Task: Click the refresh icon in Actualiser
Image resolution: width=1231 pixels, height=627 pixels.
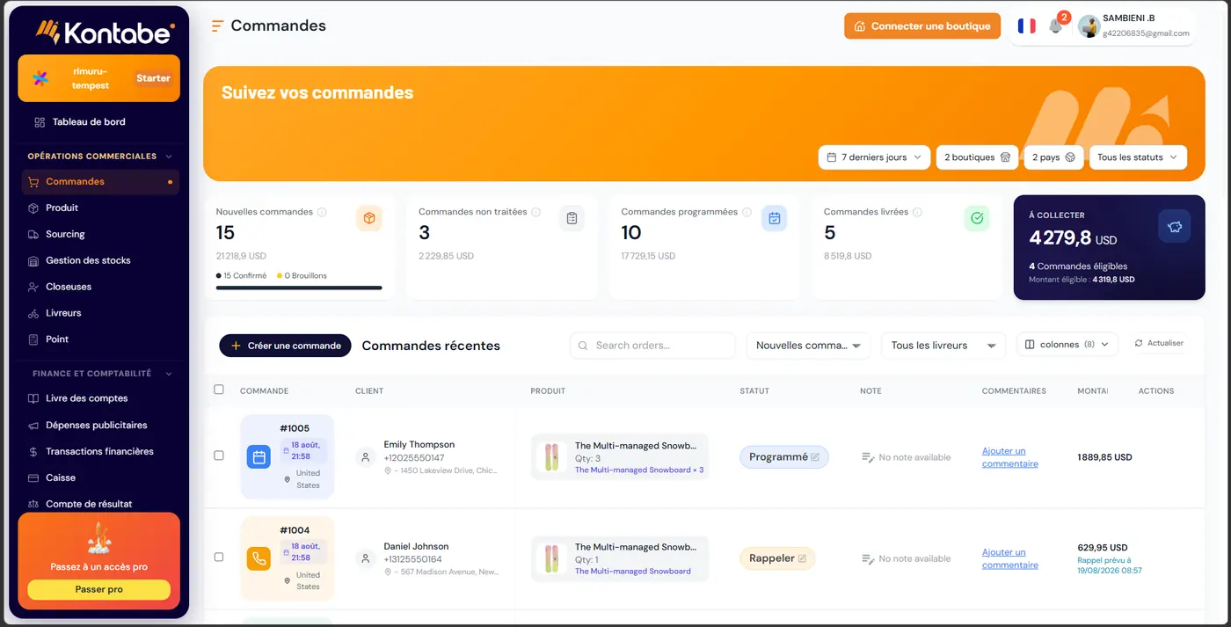Action: point(1139,343)
